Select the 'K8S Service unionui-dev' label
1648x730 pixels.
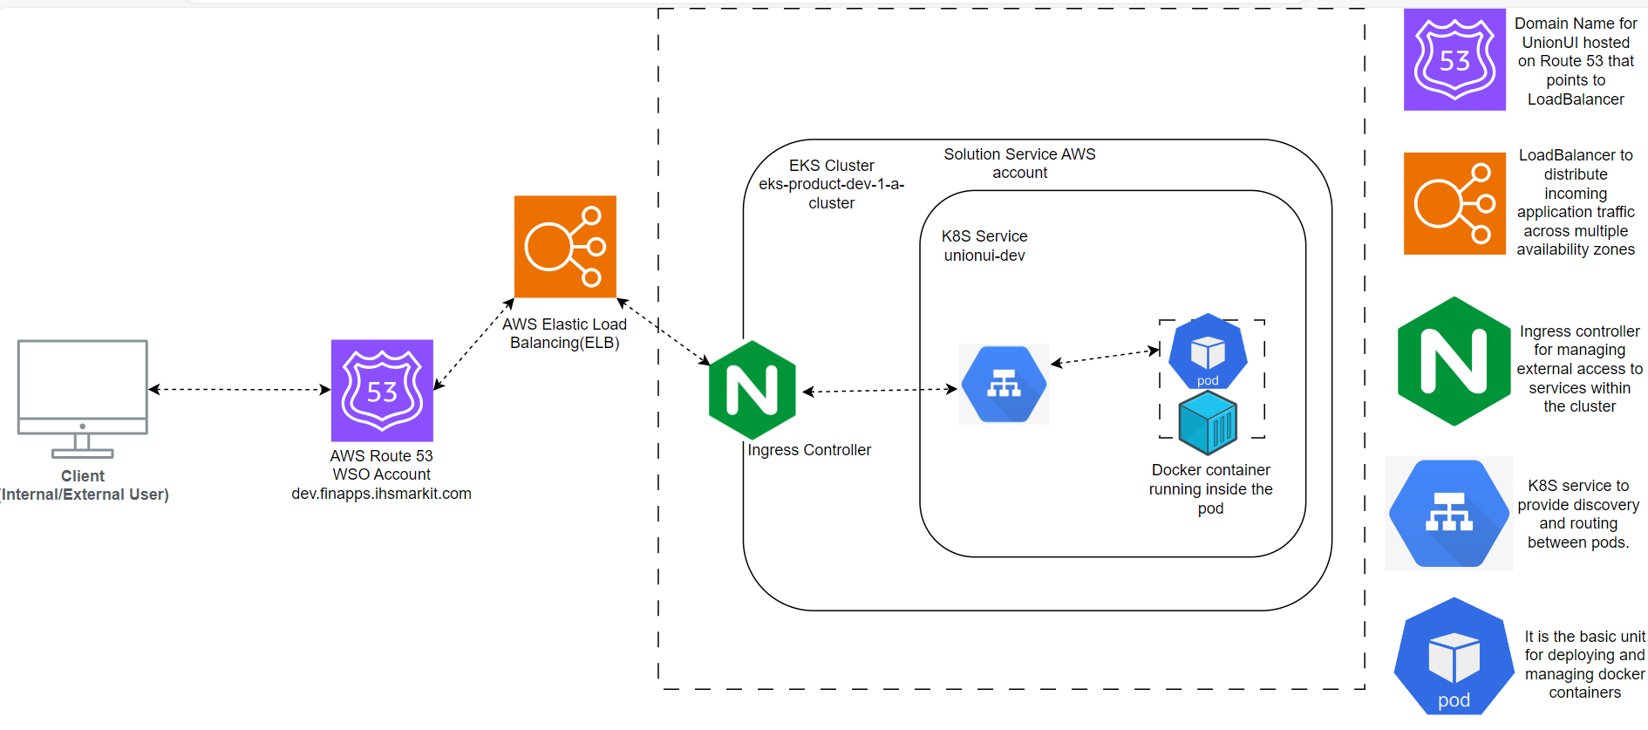coord(984,246)
